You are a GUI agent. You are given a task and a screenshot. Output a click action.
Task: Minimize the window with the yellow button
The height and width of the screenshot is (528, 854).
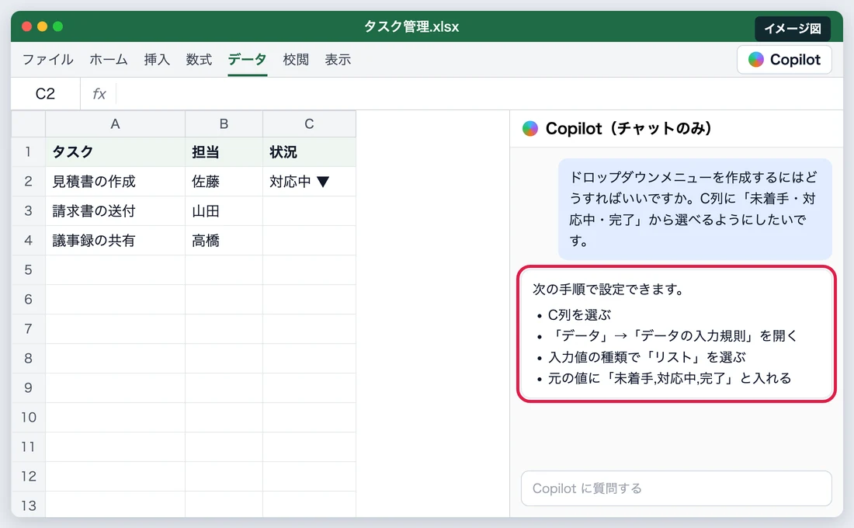pyautogui.click(x=43, y=26)
